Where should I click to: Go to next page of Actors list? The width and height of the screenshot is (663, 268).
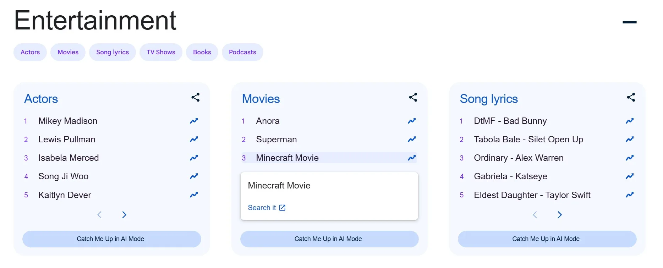tap(124, 215)
